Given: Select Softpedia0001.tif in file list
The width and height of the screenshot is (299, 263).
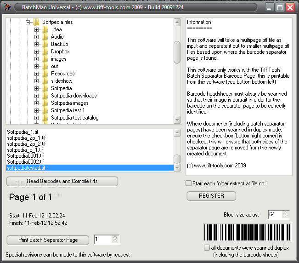Looking at the screenshot, I should 90,156.
